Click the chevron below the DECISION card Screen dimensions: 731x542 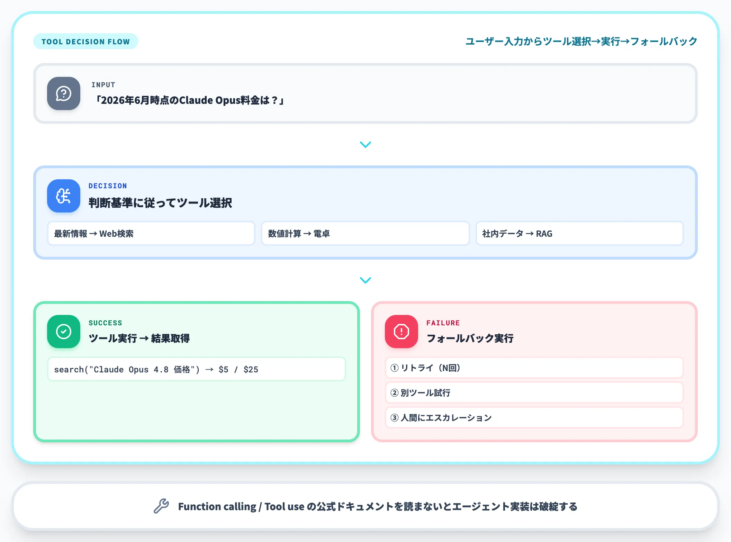365,280
